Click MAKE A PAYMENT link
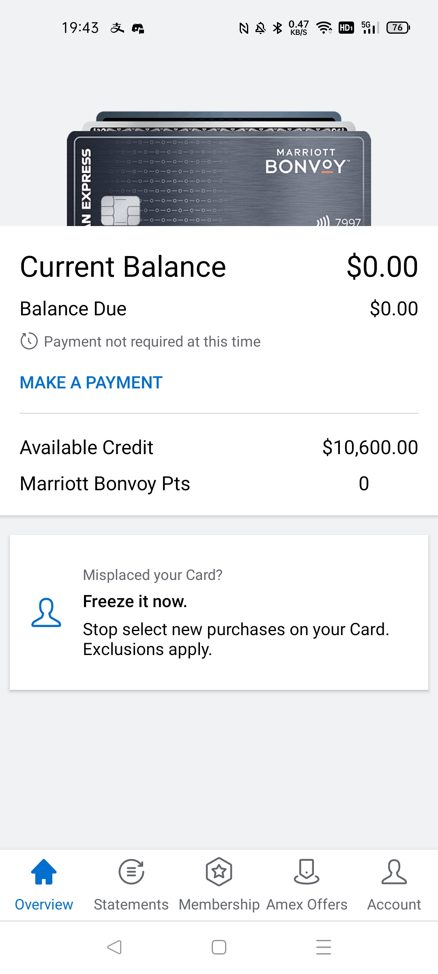 coord(91,383)
